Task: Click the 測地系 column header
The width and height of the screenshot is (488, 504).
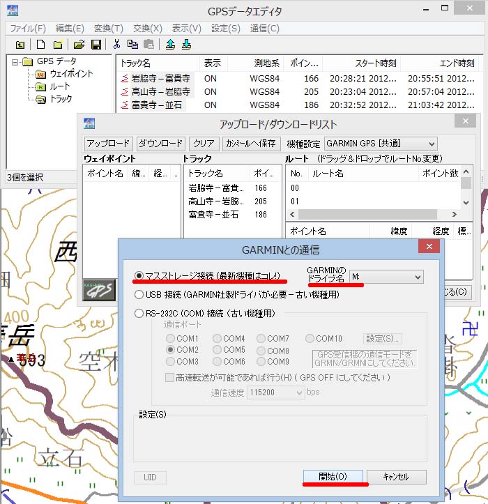Action: coord(256,63)
